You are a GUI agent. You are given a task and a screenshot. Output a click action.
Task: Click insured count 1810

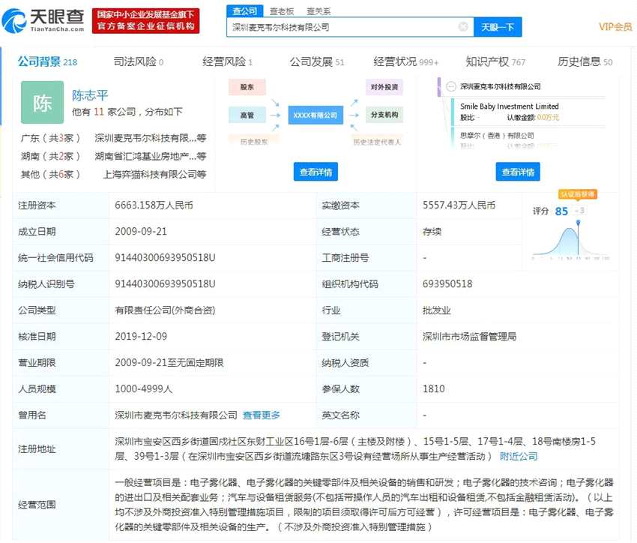click(x=433, y=388)
